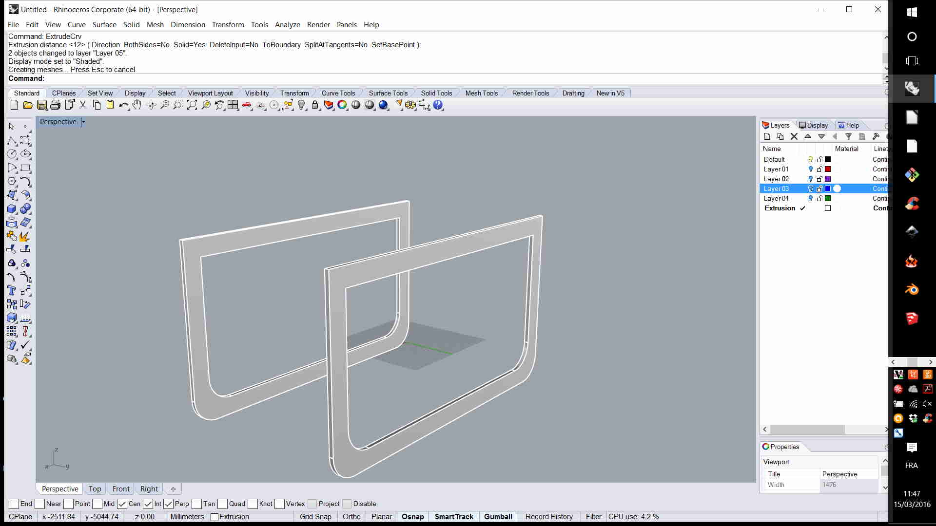Toggle the Gumball status bar button

(498, 517)
